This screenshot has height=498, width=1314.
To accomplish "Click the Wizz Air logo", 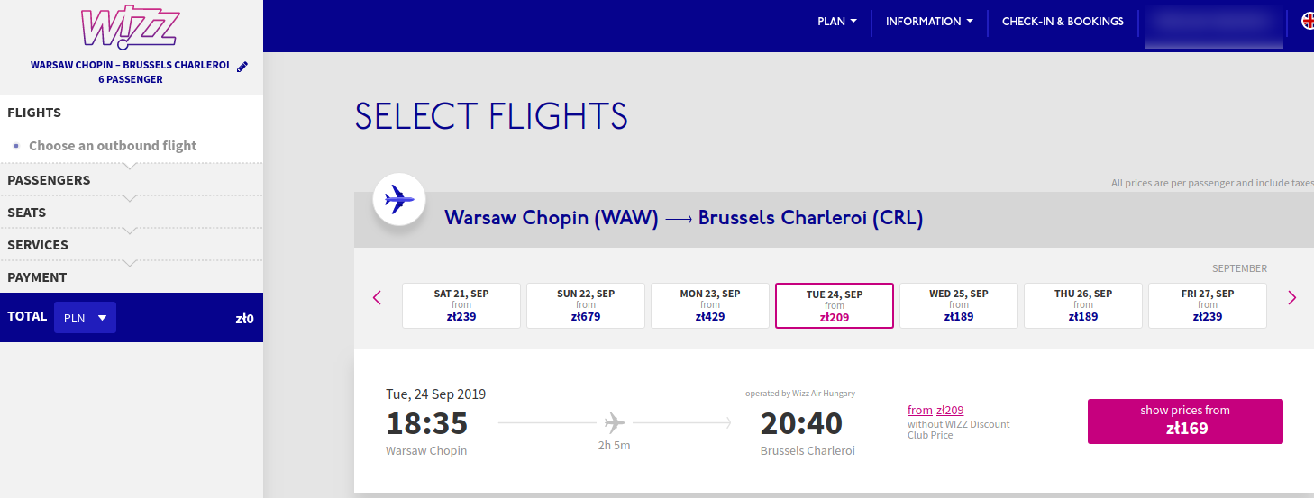I will [131, 28].
